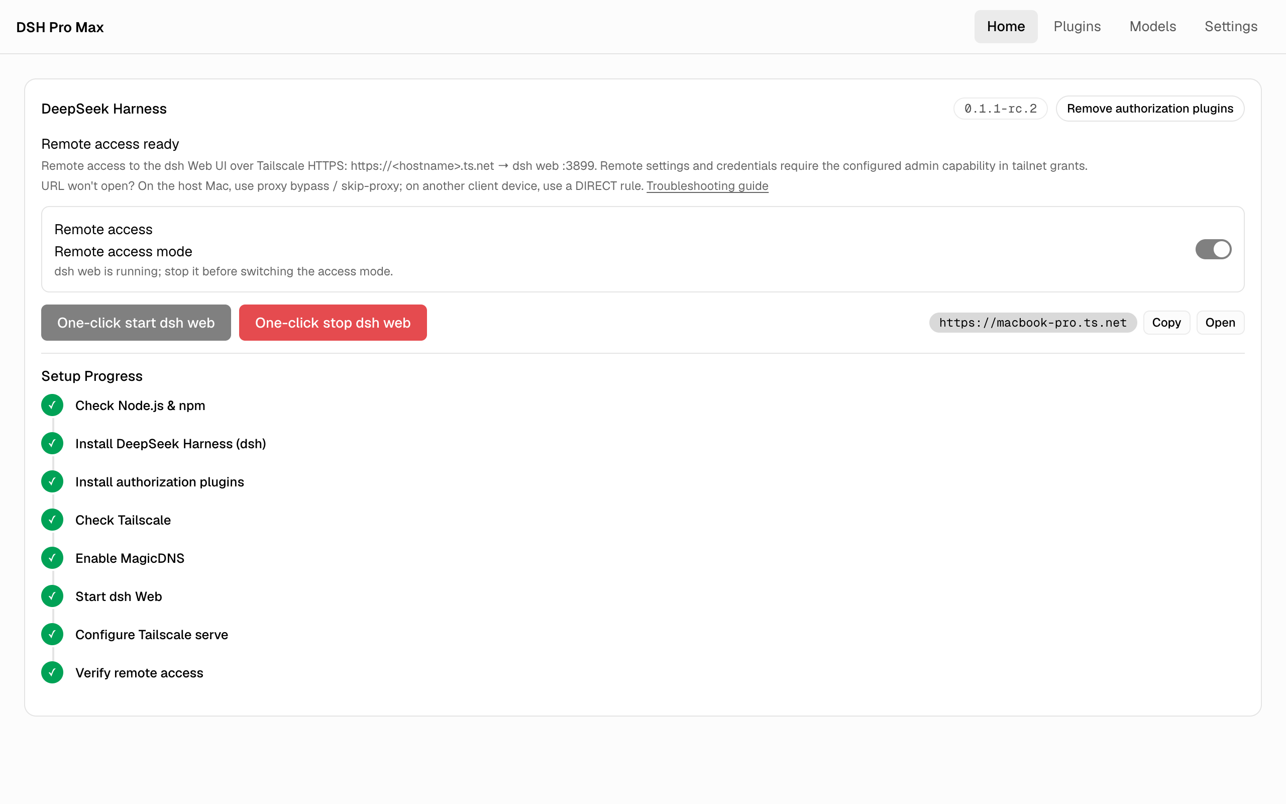
Task: Stop dsh web with the red button
Action: pos(333,323)
